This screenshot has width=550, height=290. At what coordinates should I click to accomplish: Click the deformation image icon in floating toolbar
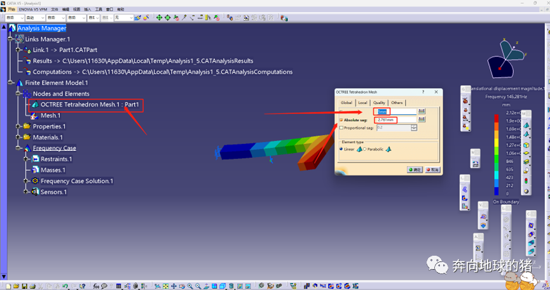(x=464, y=190)
